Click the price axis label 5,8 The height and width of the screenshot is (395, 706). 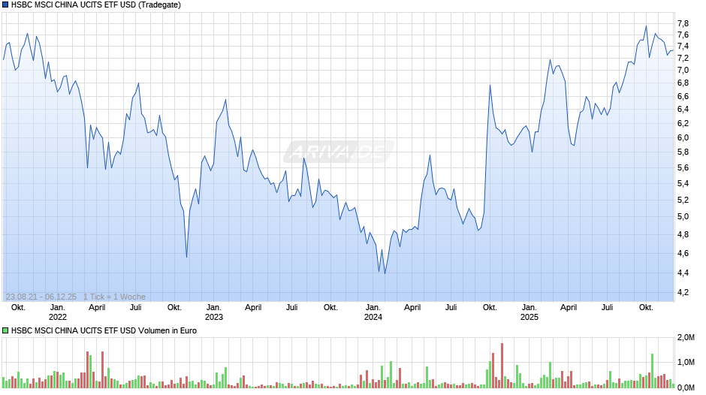tap(683, 152)
